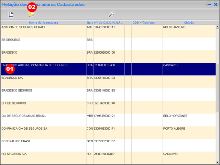Screen dimensions: 220x165
Task: Click the magnifying glass search icon
Action: [x=111, y=14]
